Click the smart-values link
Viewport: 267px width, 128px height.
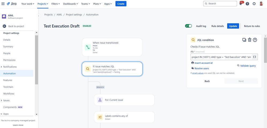click(198, 73)
